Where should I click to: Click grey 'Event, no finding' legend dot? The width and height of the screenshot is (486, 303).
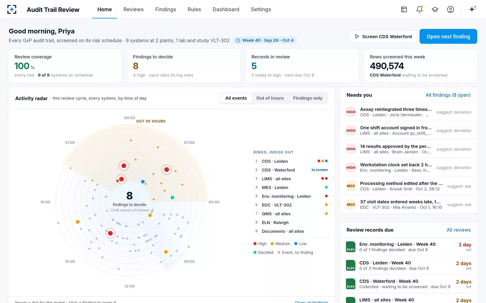click(x=279, y=252)
